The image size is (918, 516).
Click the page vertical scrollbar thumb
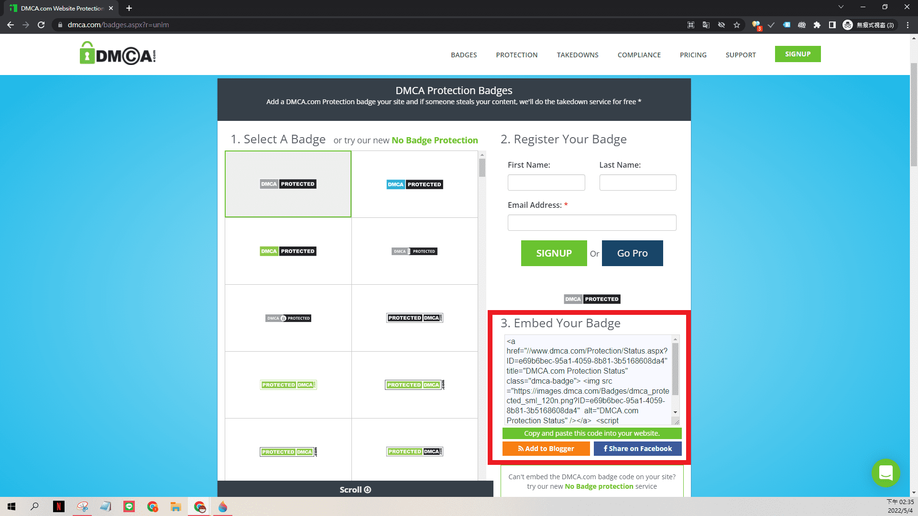pyautogui.click(x=914, y=115)
